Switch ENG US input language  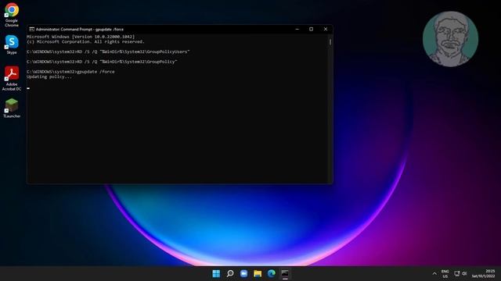[x=445, y=274]
